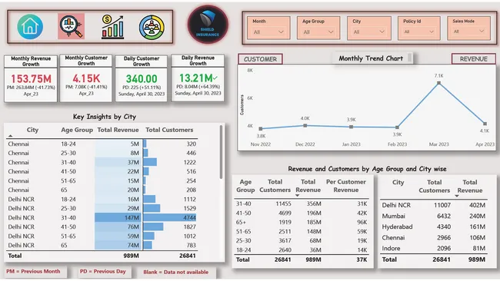Select Indore row in city table
Screen dimensions: 500x281
(434, 248)
